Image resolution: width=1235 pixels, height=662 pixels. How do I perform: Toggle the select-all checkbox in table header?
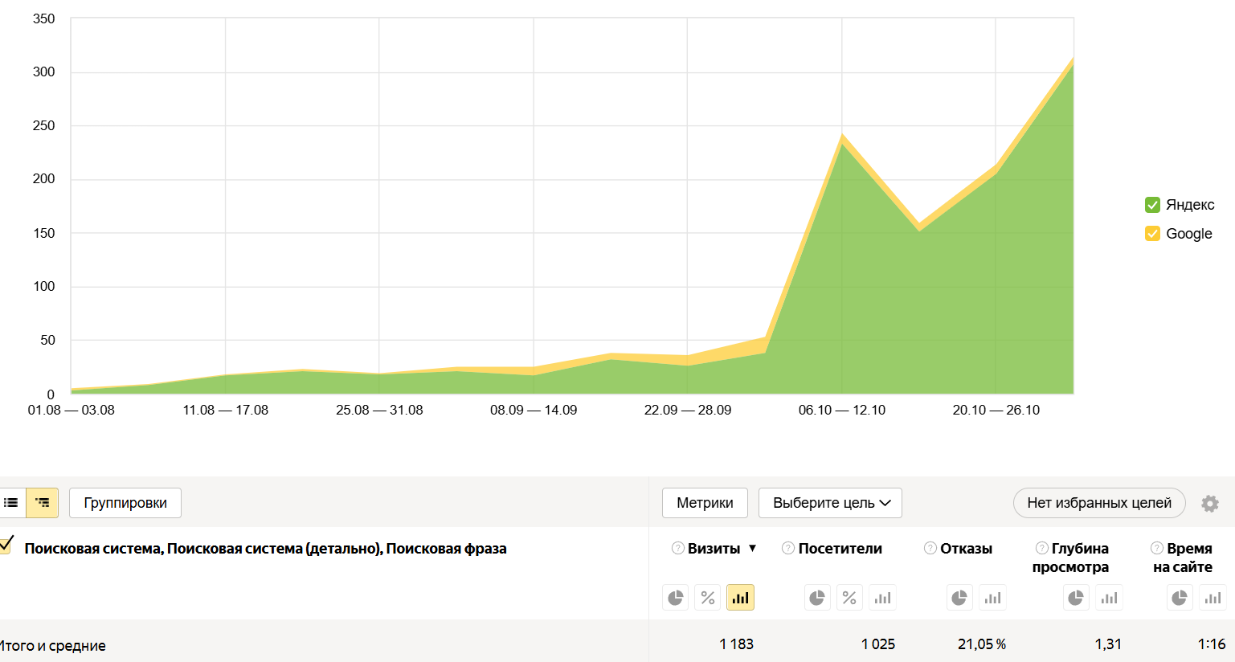[x=6, y=546]
